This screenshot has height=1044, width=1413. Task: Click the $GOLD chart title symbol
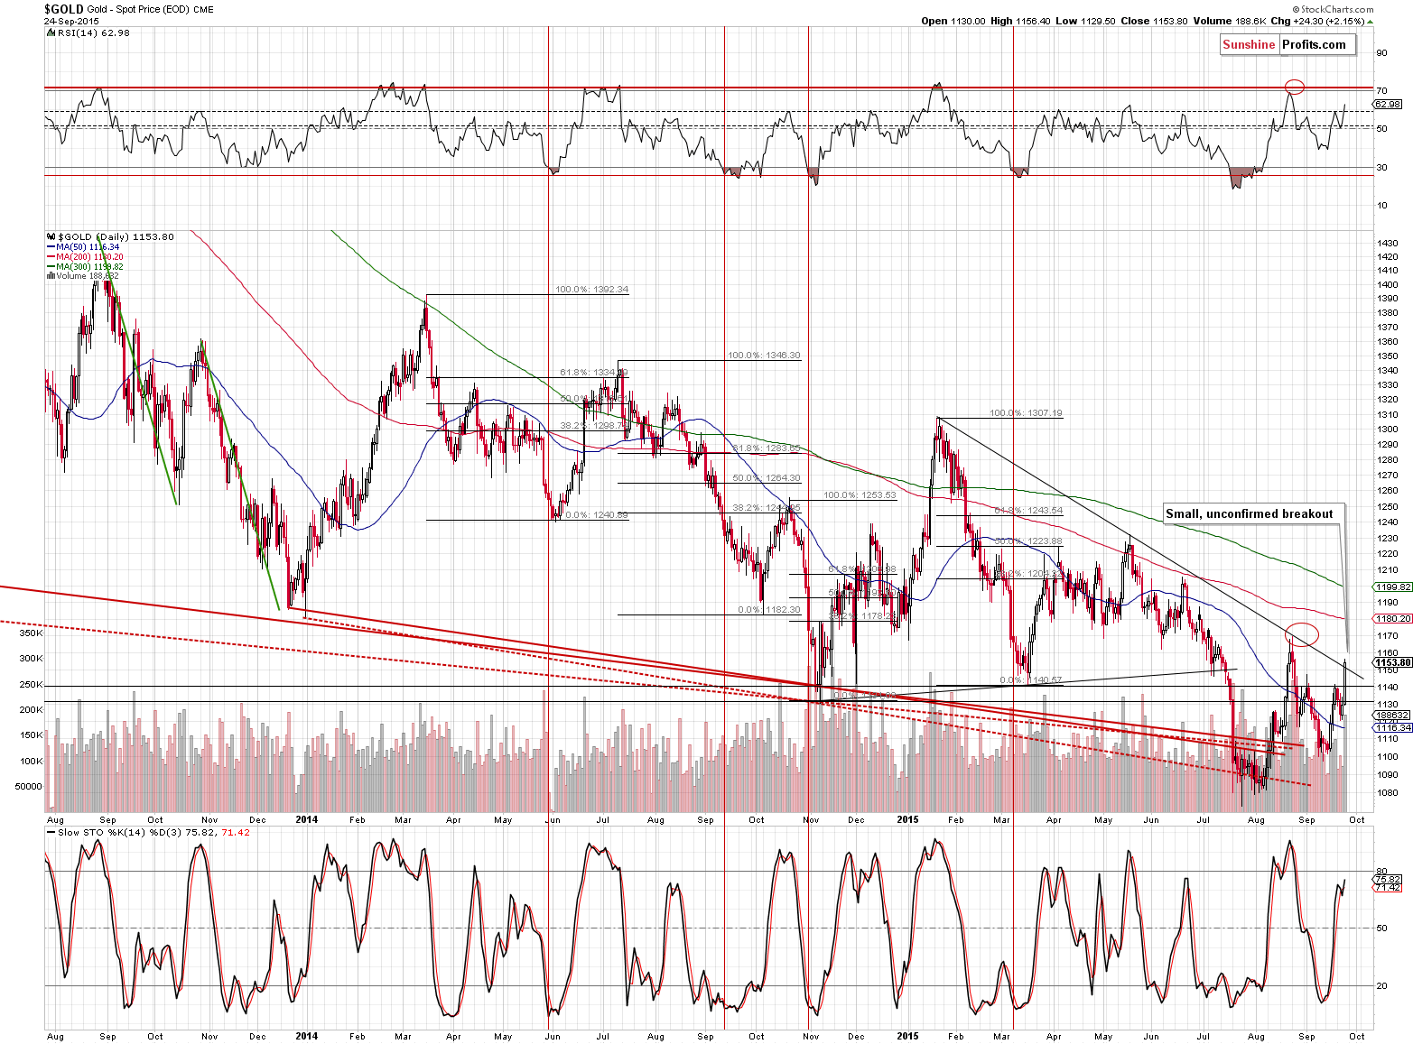click(64, 8)
